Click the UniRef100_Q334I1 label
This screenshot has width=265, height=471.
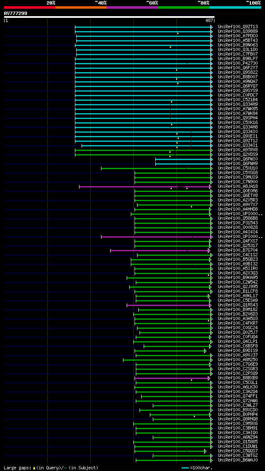point(238,146)
